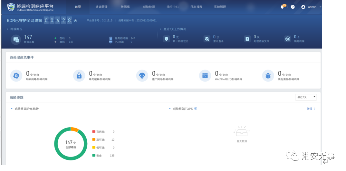Click the empty inbox no-data icon
346x171 pixels.
tap(242, 131)
